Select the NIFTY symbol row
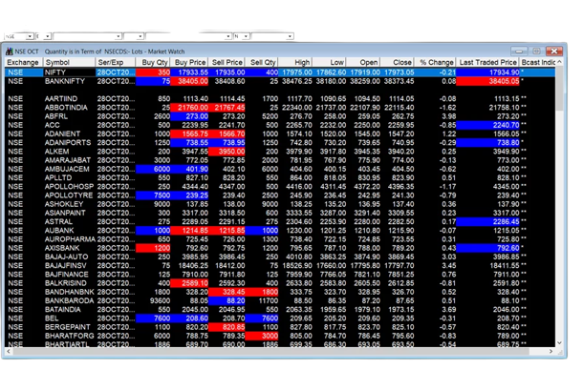 click(280, 72)
